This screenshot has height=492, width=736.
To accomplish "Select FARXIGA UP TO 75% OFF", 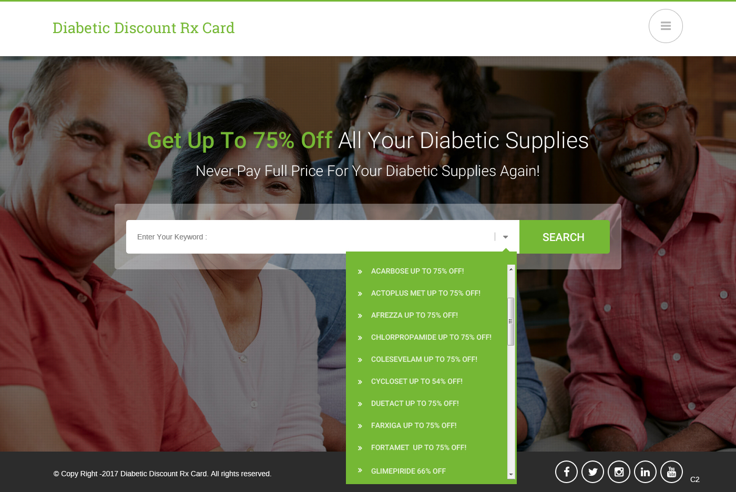I will click(414, 425).
